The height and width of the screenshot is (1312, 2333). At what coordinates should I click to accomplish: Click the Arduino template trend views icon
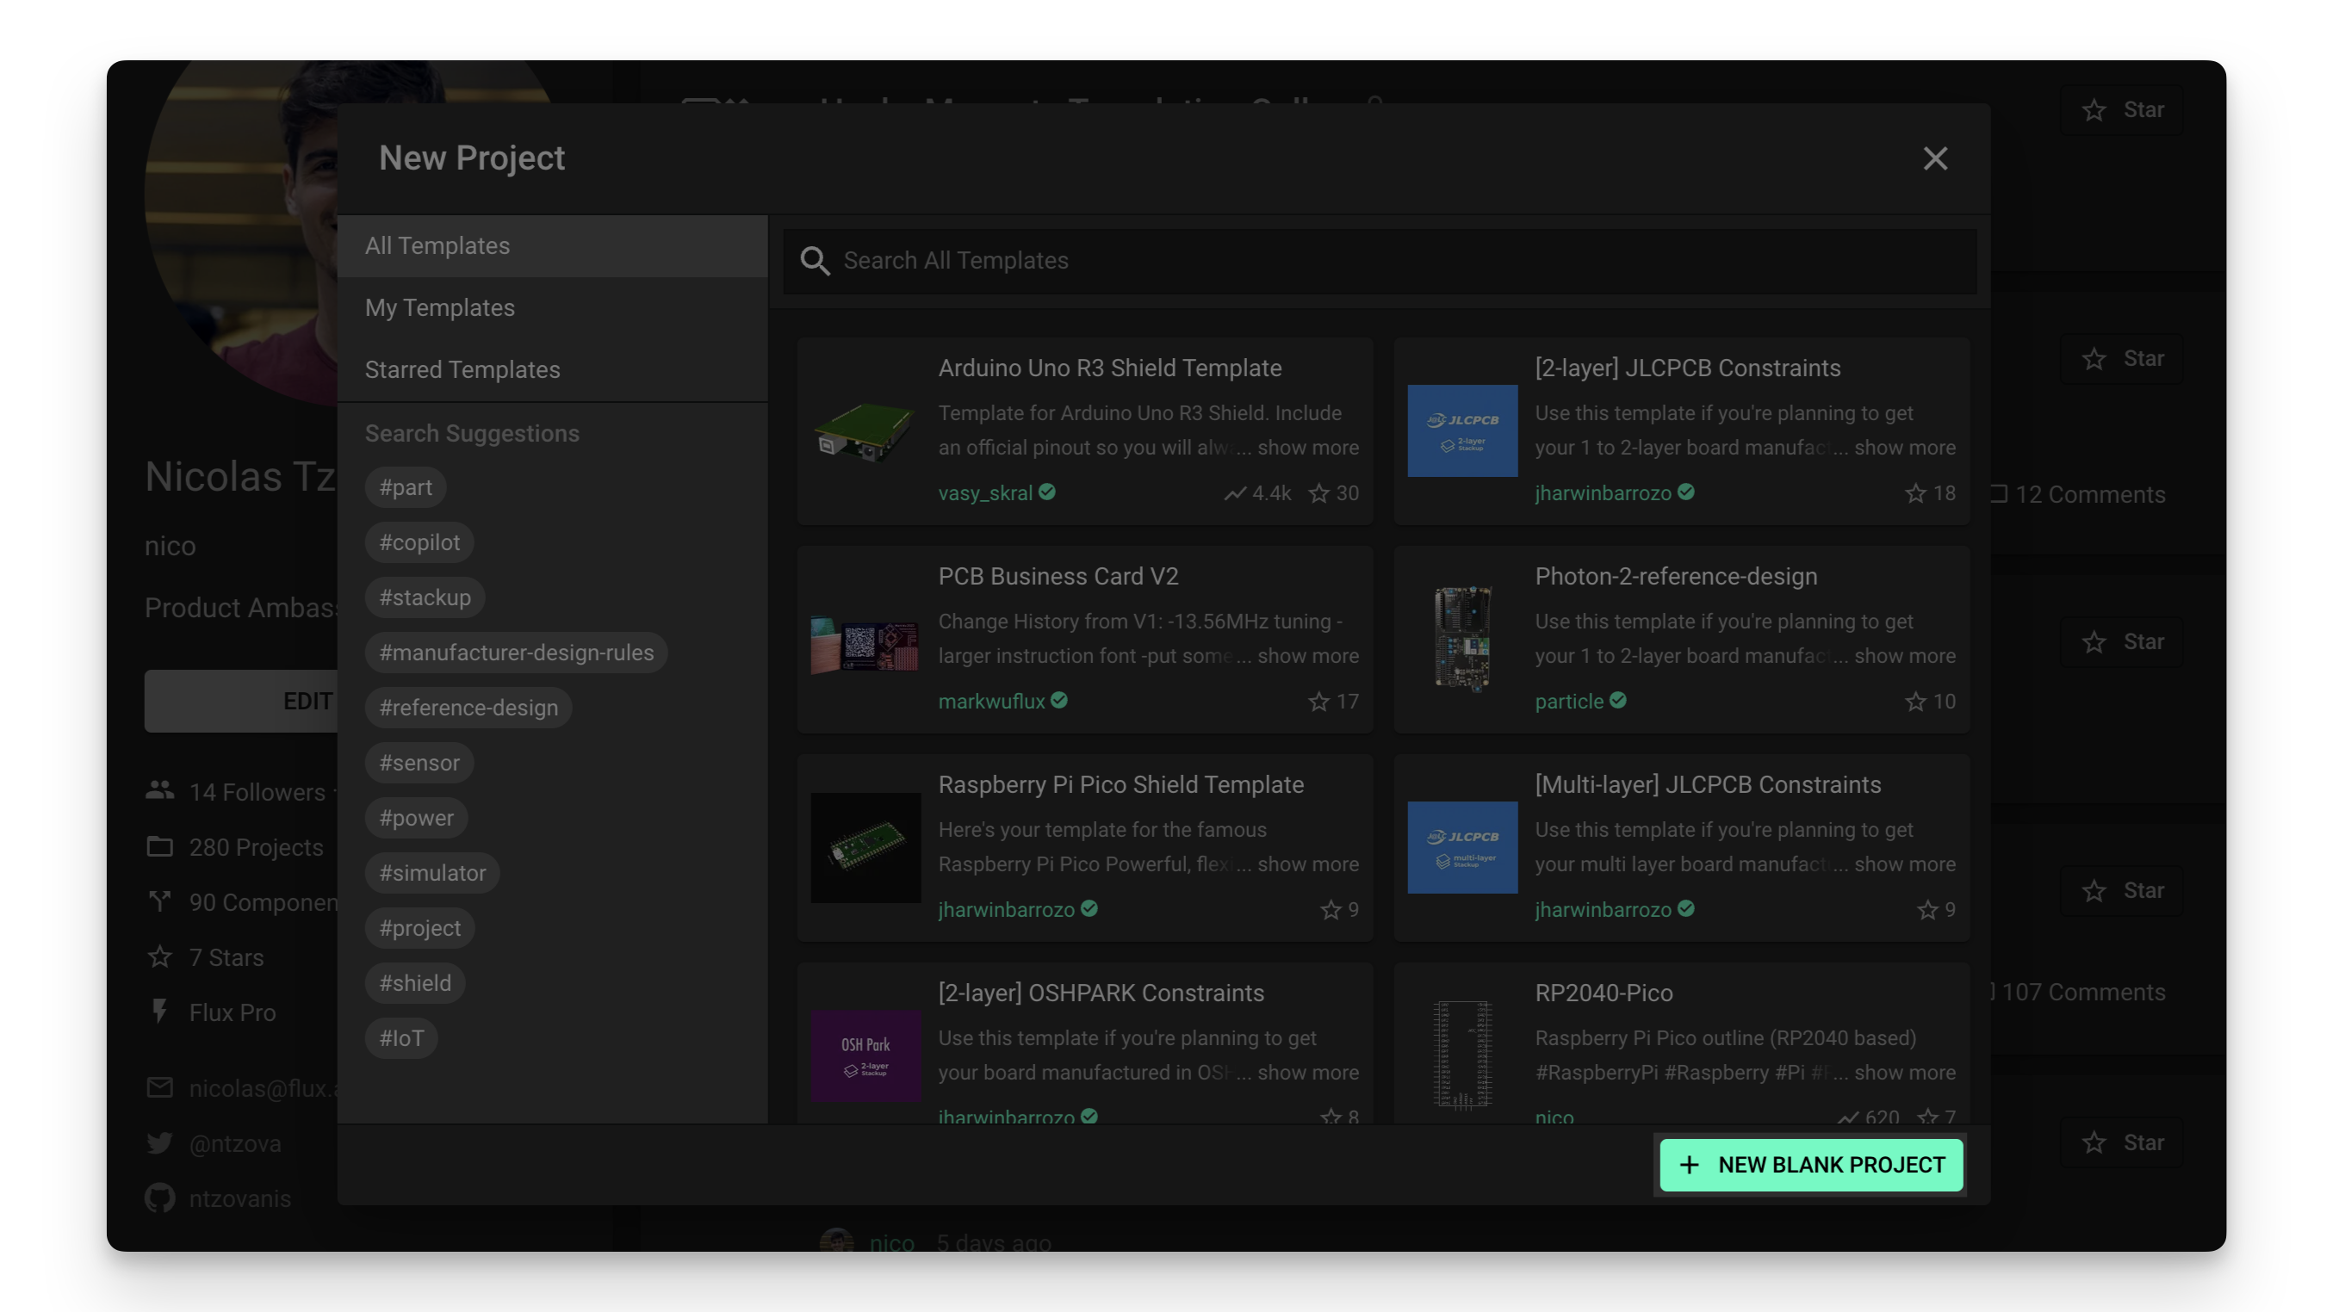click(1235, 493)
